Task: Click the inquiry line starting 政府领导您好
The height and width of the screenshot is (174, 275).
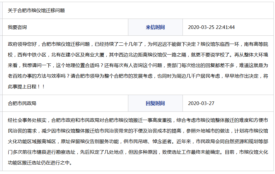Action: point(138,44)
